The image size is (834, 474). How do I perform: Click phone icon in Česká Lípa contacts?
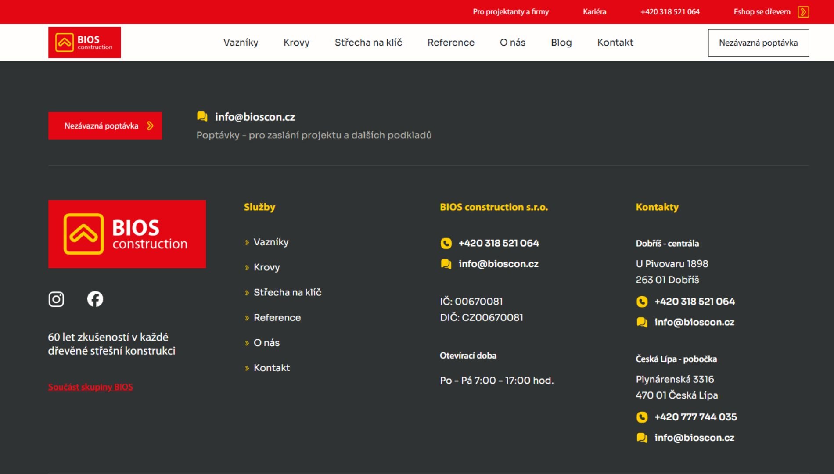[x=642, y=417]
